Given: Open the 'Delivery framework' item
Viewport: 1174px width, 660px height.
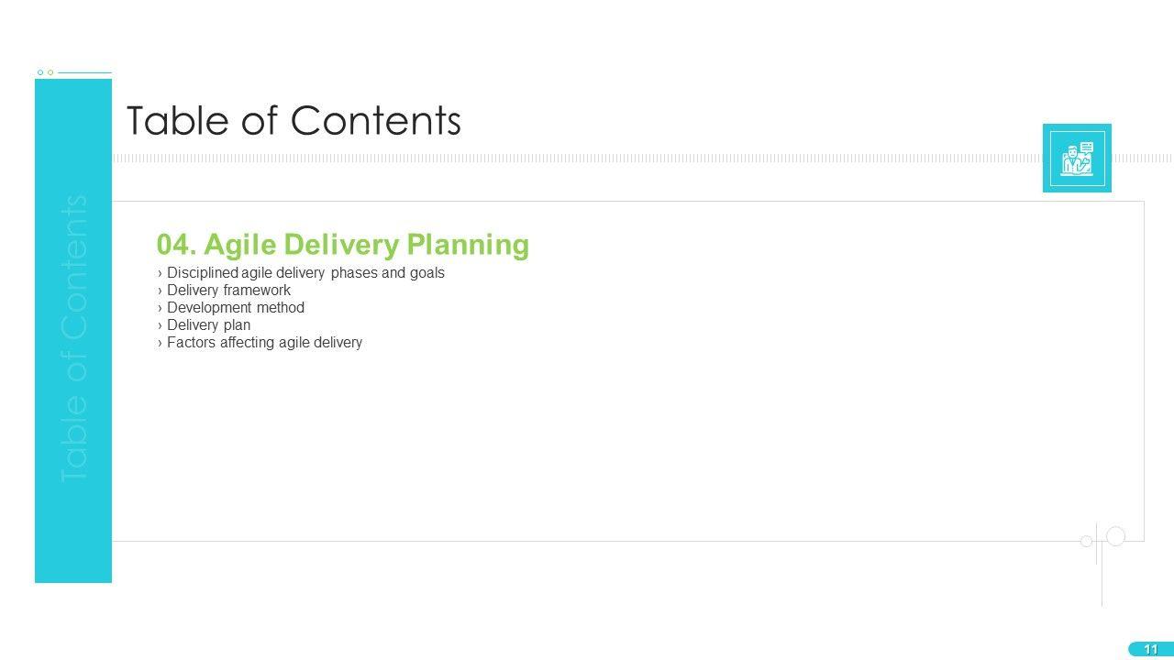Looking at the screenshot, I should [228, 291].
